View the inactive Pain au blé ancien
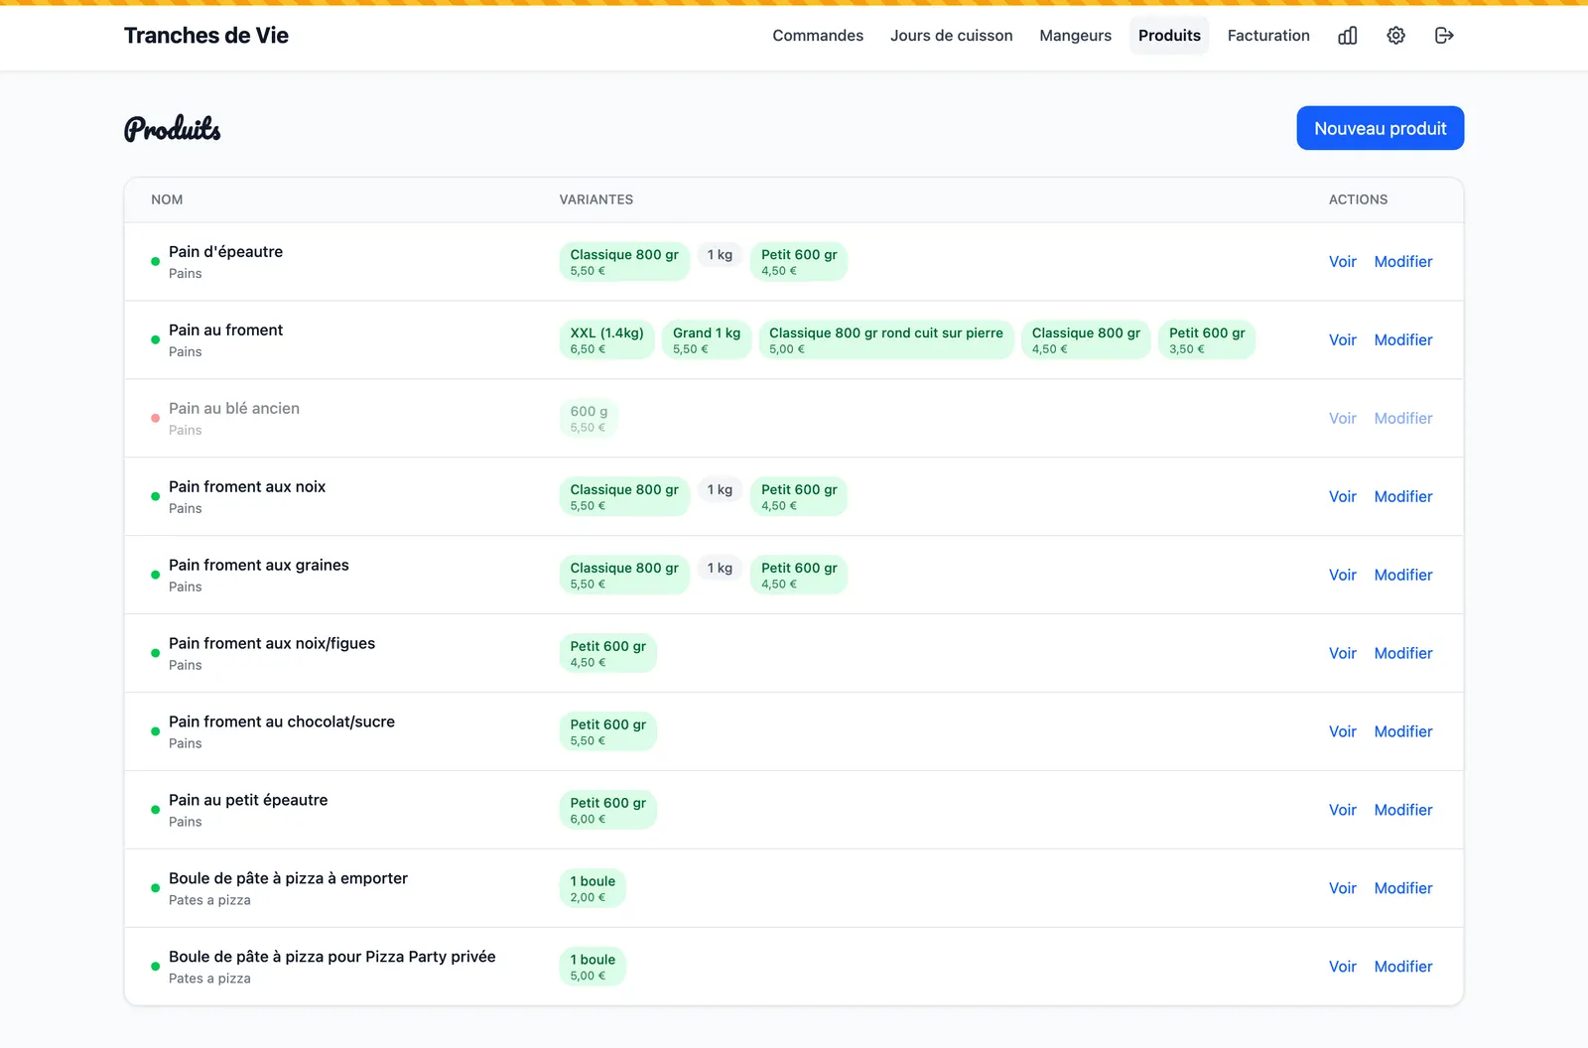This screenshot has width=1588, height=1048. pyautogui.click(x=1343, y=419)
